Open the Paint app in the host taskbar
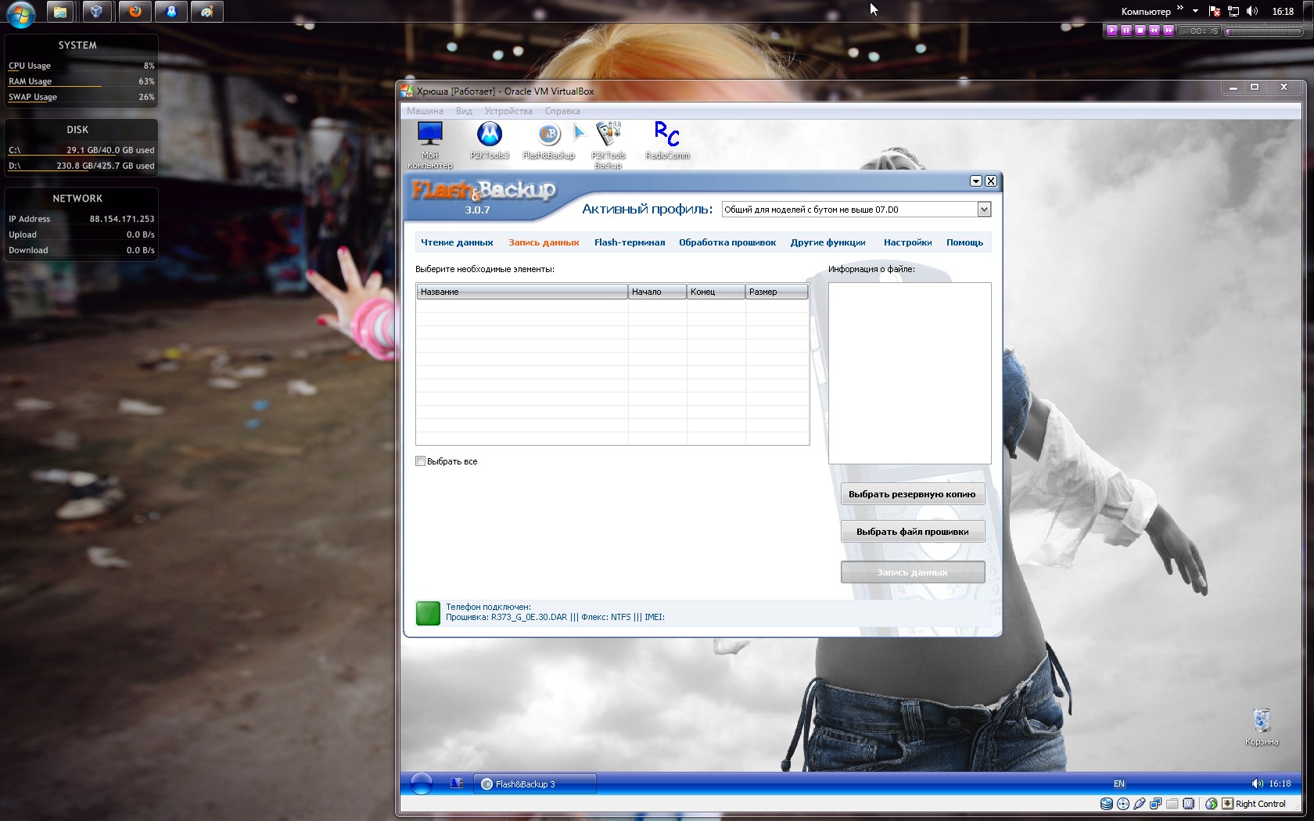The height and width of the screenshot is (821, 1314). point(207,11)
